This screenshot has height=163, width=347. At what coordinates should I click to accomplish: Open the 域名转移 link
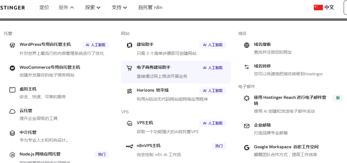click(x=262, y=66)
